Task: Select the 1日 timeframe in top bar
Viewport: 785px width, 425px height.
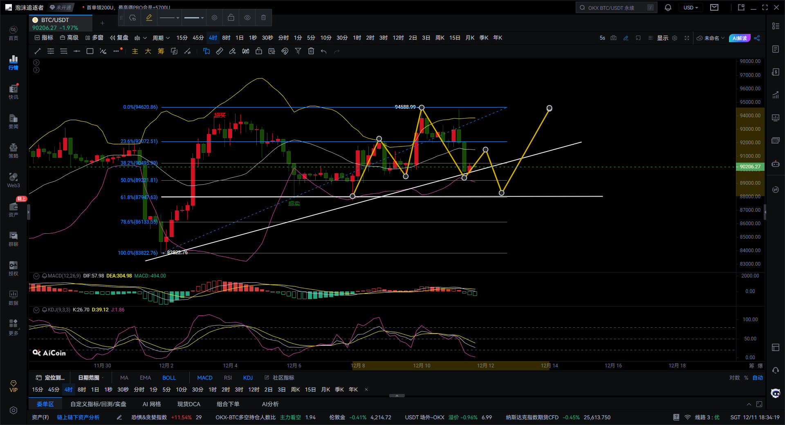Action: [240, 38]
